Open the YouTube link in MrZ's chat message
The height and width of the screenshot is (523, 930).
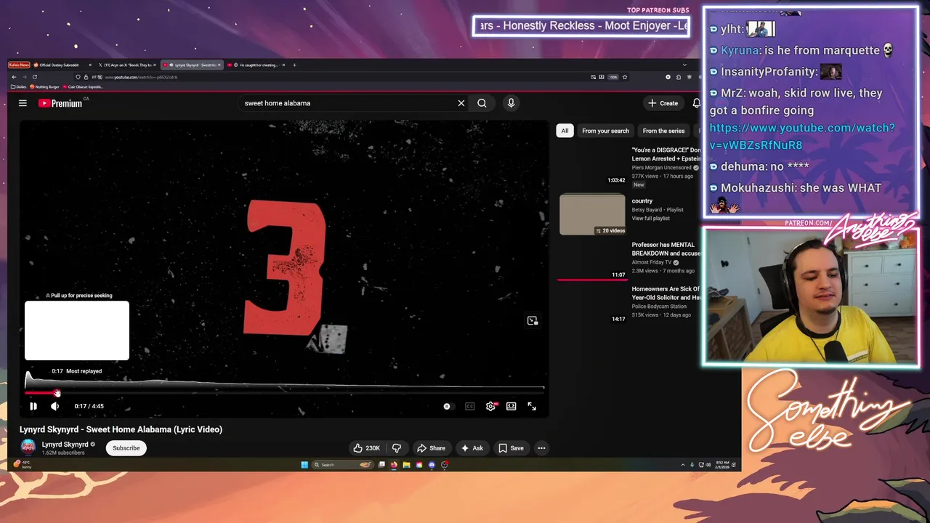802,136
